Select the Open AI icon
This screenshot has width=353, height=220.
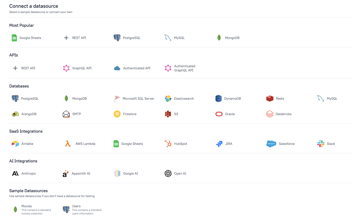(x=168, y=174)
